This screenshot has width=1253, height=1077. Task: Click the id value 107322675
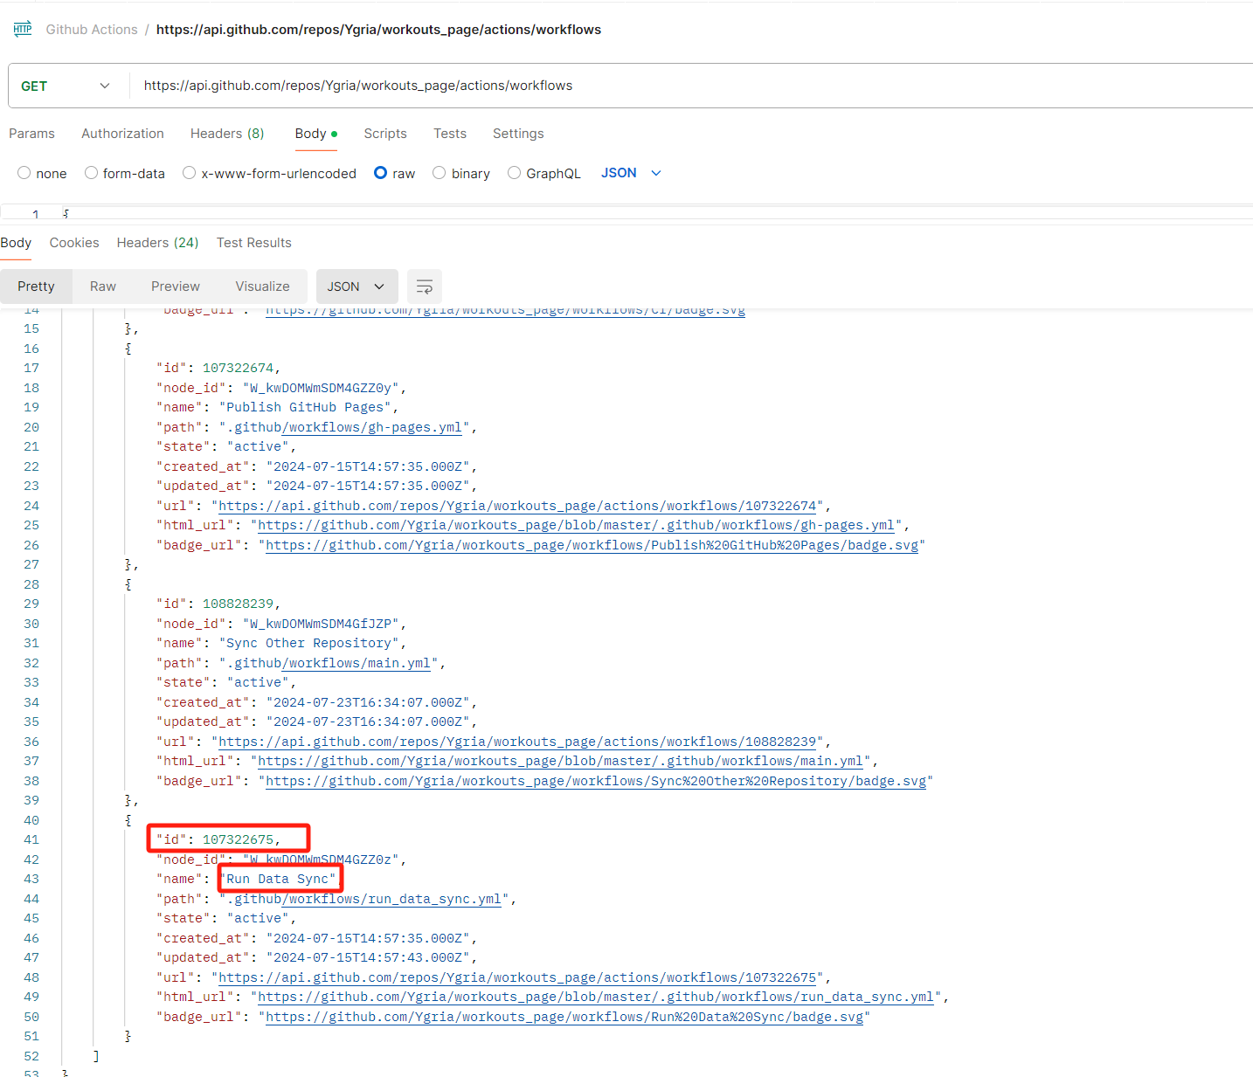[x=238, y=839]
